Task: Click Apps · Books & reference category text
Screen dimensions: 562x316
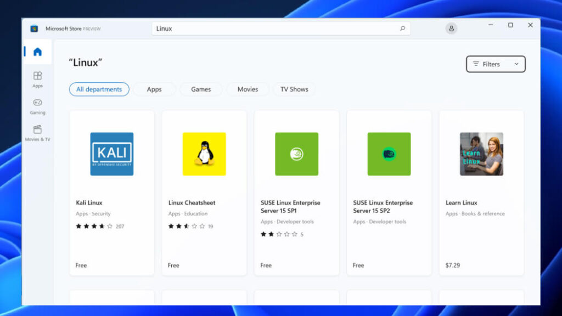Action: 475,213
